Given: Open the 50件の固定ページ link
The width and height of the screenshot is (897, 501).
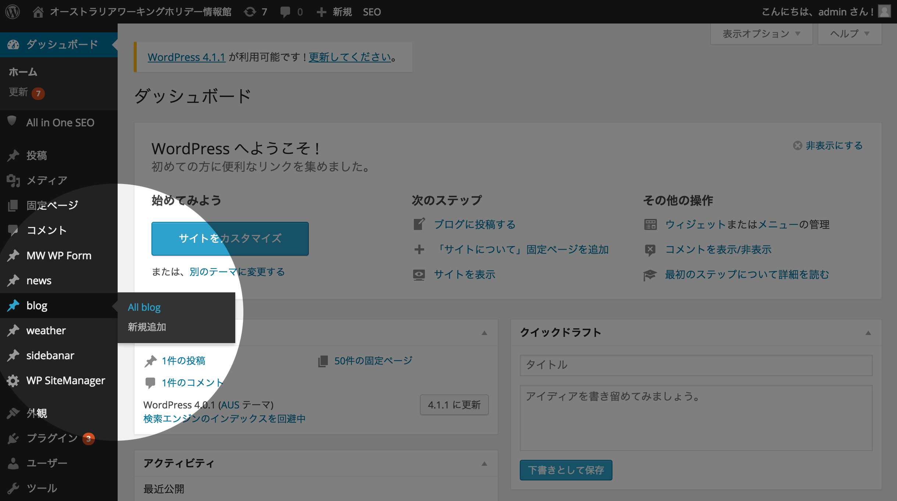Looking at the screenshot, I should pos(373,361).
